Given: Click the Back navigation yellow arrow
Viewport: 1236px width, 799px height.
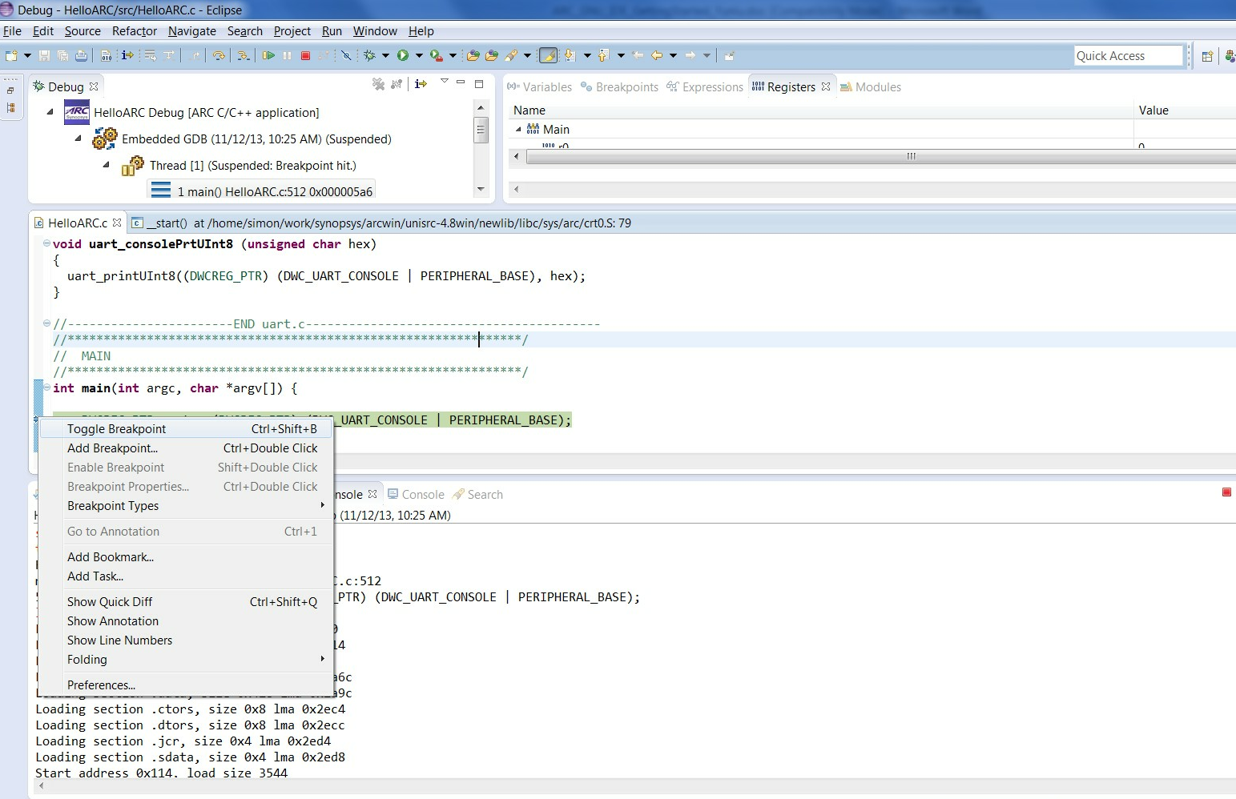Looking at the screenshot, I should click(x=657, y=55).
